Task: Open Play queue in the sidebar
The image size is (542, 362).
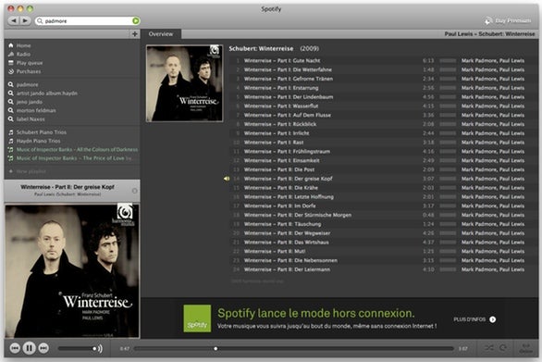Action: [x=30, y=63]
